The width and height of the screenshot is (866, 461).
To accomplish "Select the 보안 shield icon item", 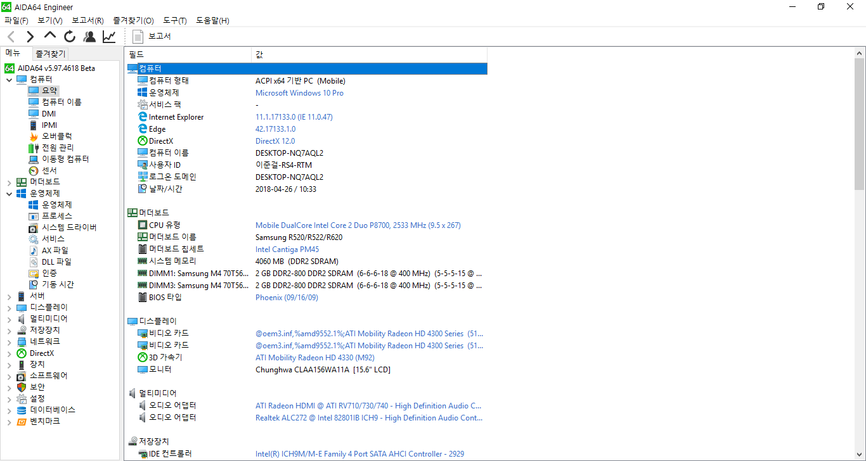I will pyautogui.click(x=30, y=387).
